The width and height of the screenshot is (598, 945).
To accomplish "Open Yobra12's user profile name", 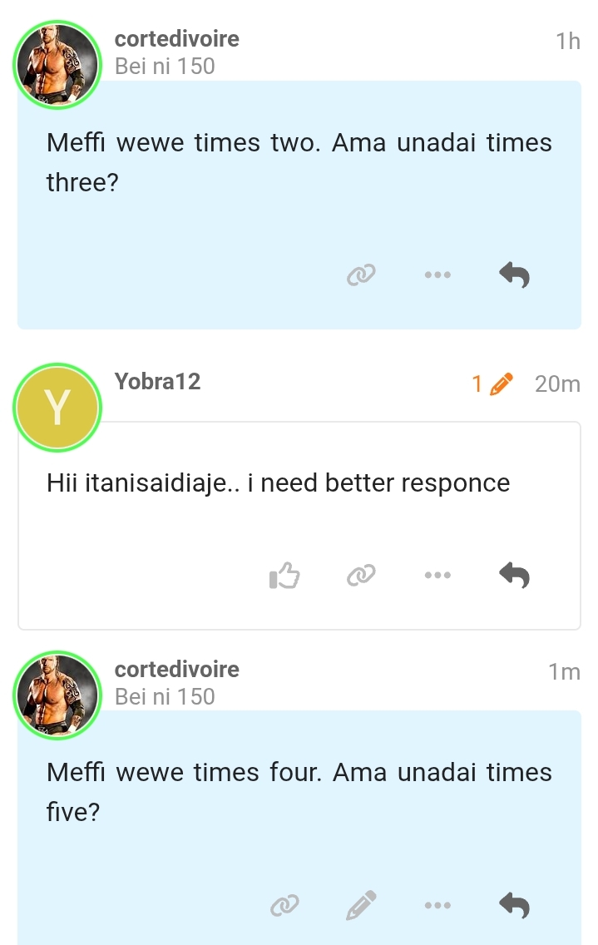I will pos(158,382).
